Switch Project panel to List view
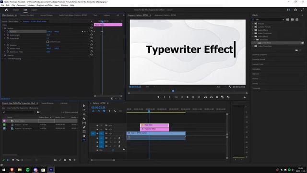Screen dimensions: 307x173 [8, 160]
